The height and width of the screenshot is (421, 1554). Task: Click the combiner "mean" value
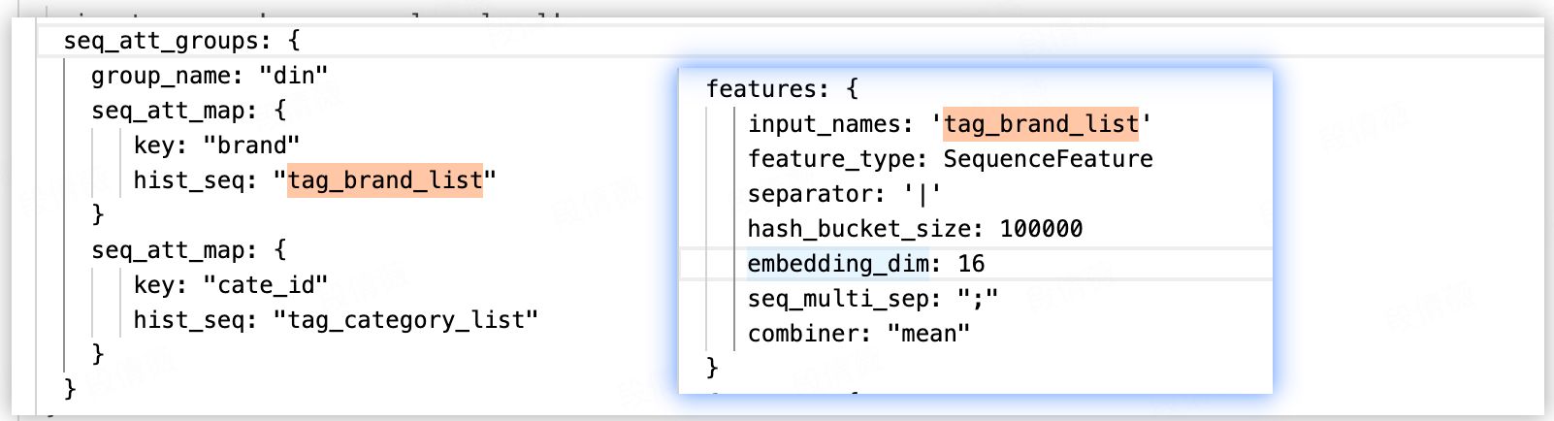point(928,334)
